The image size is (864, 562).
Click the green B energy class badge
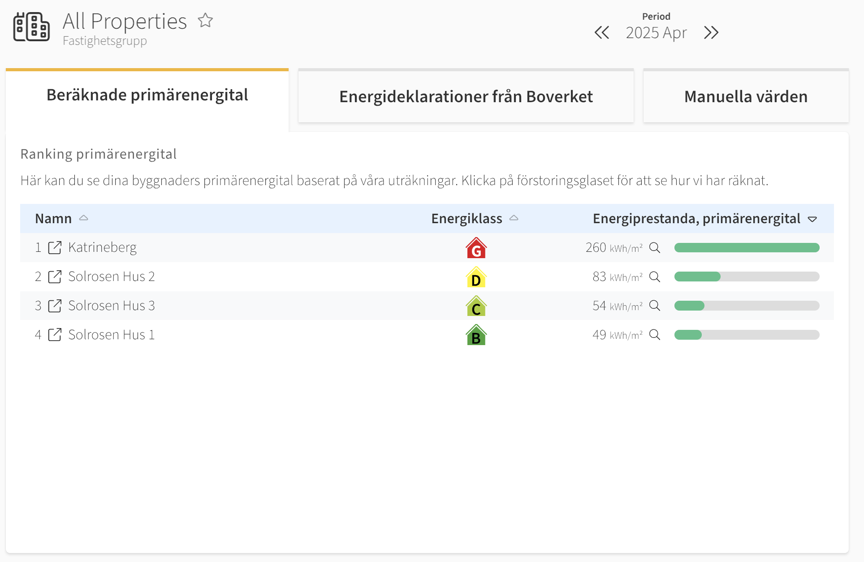[x=476, y=335]
